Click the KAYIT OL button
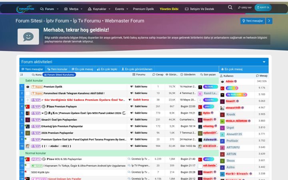288x180 pixels. click(x=263, y=8)
